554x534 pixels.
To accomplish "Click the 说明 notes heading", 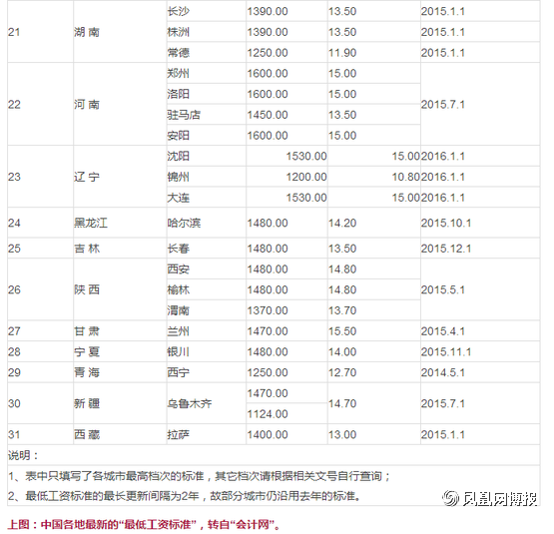I will pos(23,455).
